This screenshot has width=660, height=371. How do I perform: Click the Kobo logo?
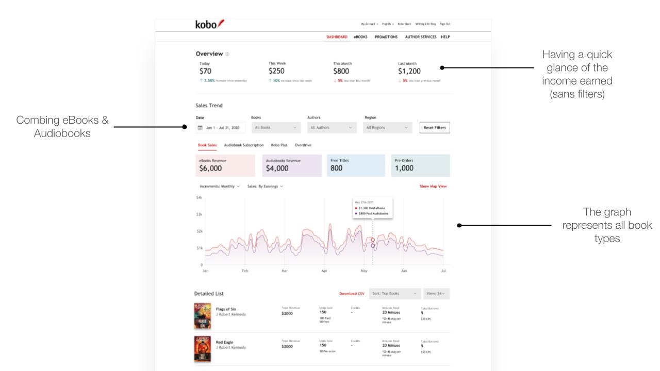tap(210, 24)
